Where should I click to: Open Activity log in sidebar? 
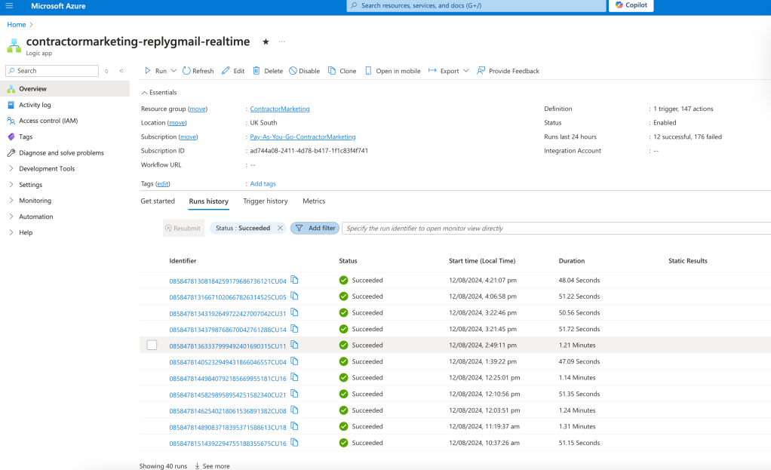35,105
